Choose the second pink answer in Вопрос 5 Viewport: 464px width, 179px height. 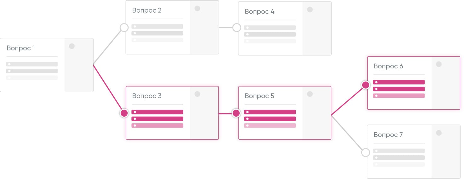270,119
